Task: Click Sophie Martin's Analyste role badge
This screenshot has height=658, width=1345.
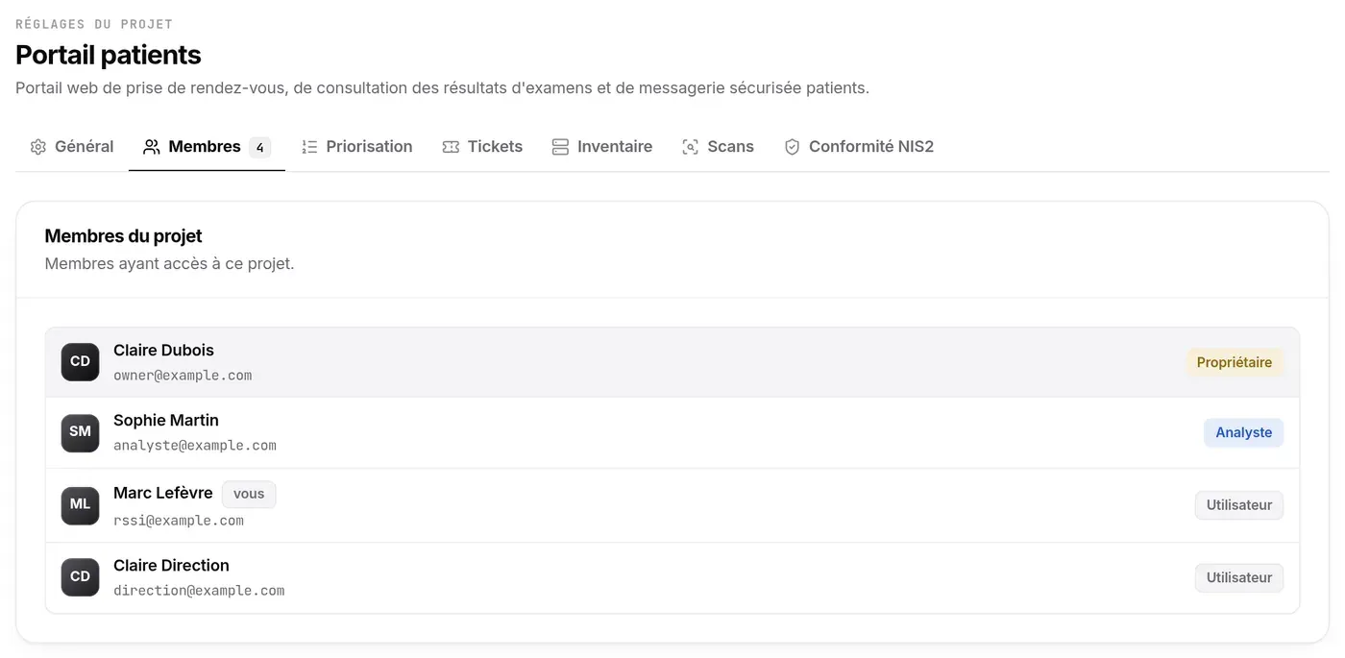Action: pos(1244,432)
